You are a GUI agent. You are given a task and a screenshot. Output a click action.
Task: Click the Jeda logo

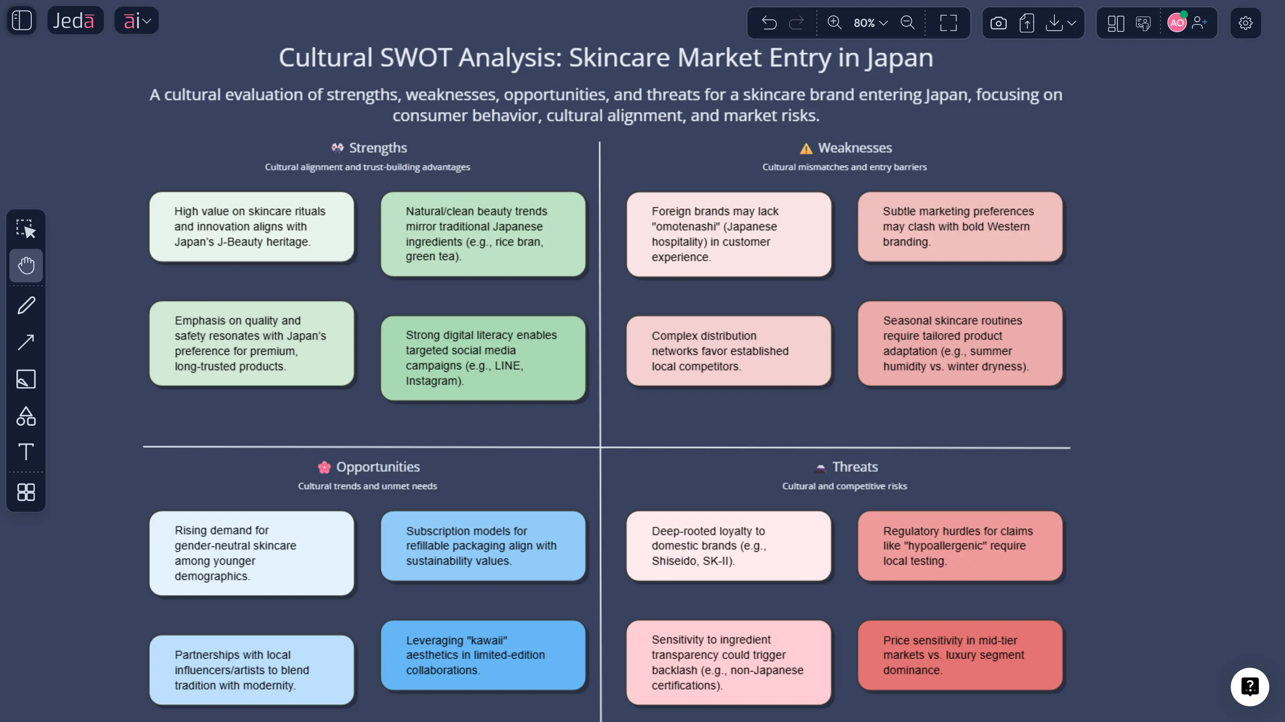point(75,20)
